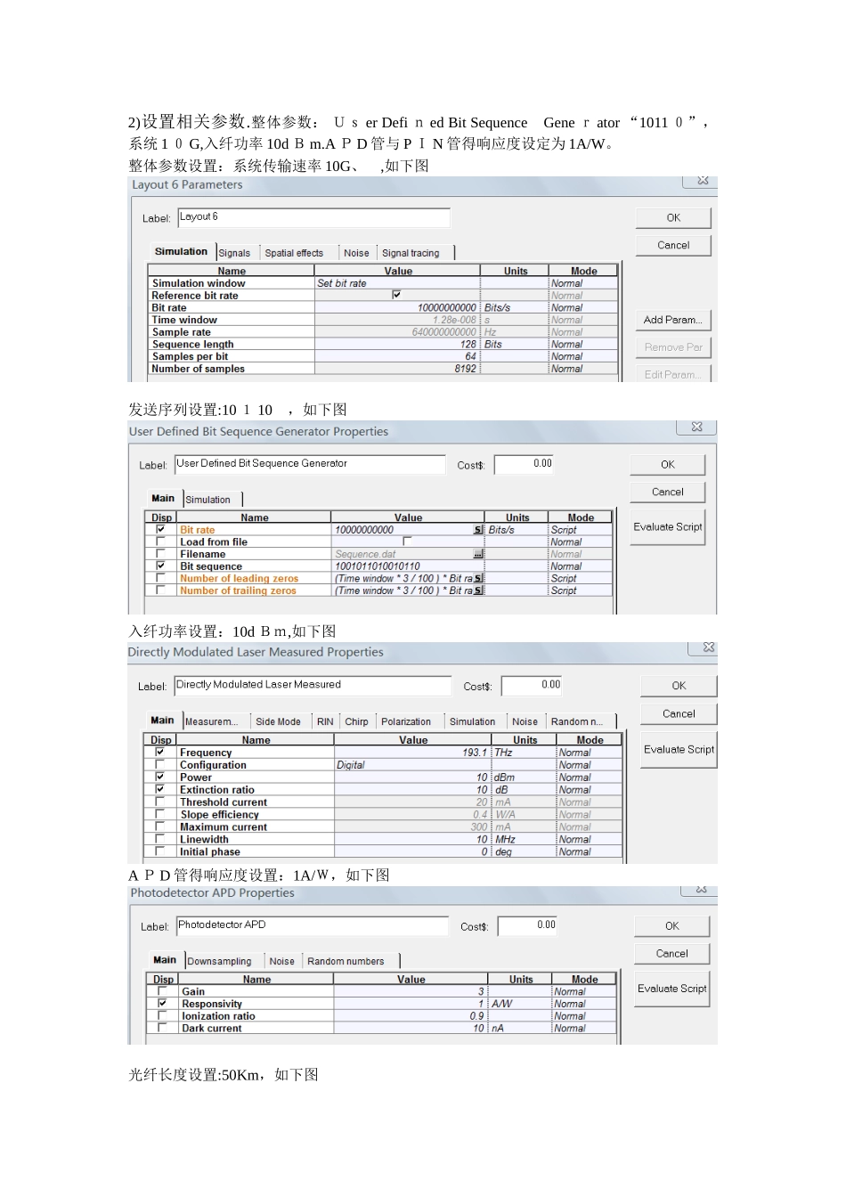Viewport: 846px width, 1197px height.
Task: Open the Chirp tab in laser properties
Action: (x=356, y=721)
